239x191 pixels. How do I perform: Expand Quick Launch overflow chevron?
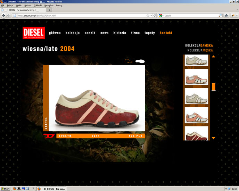(x=33, y=189)
